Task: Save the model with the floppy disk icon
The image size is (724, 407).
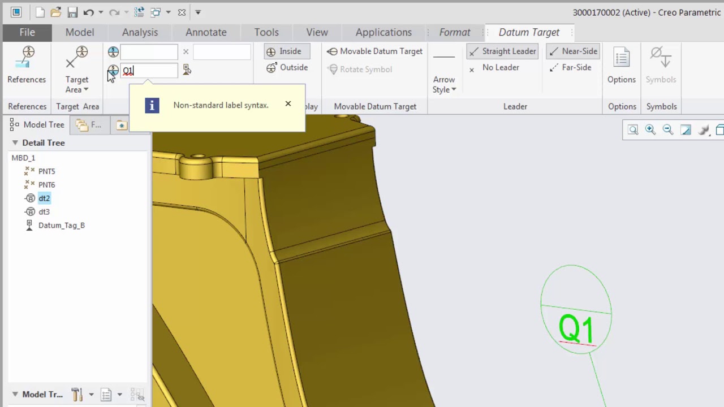Action: pos(72,12)
